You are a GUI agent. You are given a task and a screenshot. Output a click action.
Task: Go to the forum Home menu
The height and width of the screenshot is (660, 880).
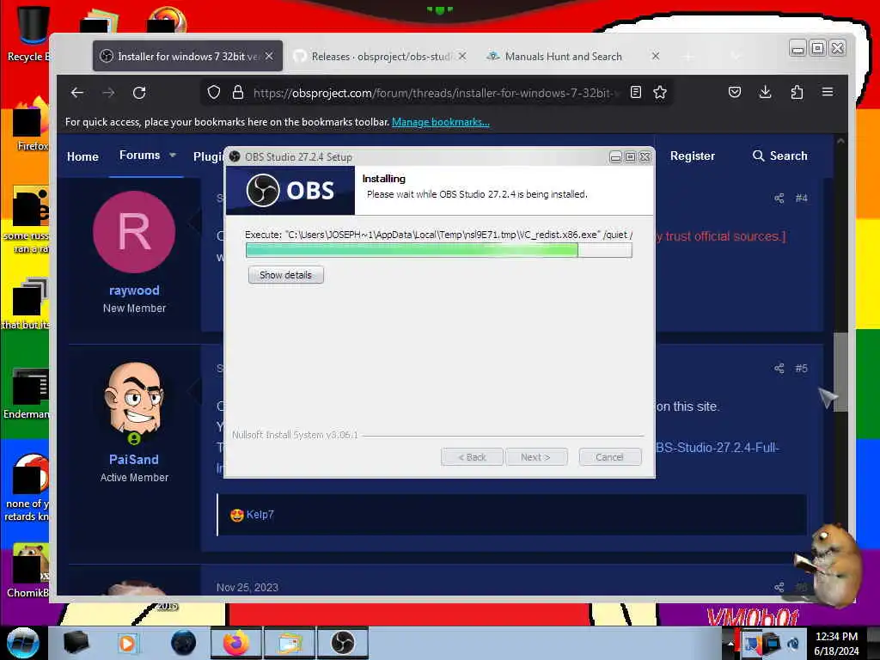[x=82, y=156]
